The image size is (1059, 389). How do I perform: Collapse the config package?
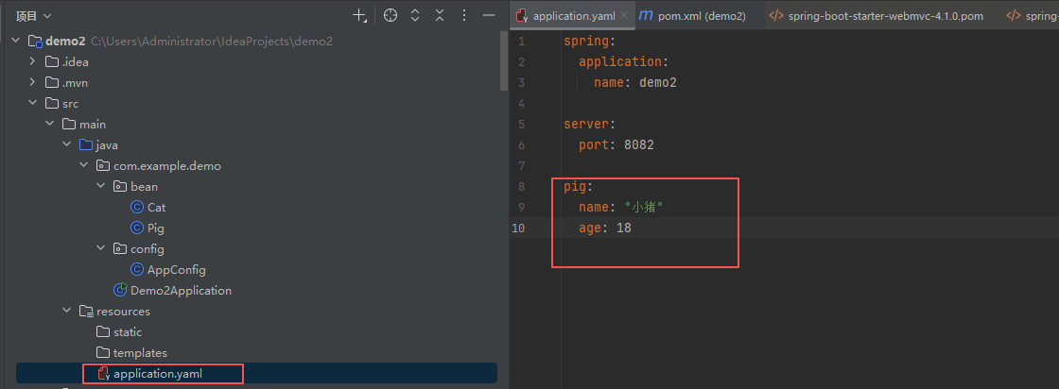tap(100, 248)
